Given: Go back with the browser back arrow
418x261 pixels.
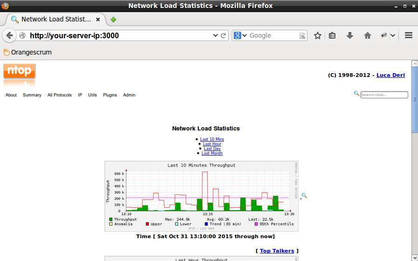Looking at the screenshot, I should coord(9,35).
